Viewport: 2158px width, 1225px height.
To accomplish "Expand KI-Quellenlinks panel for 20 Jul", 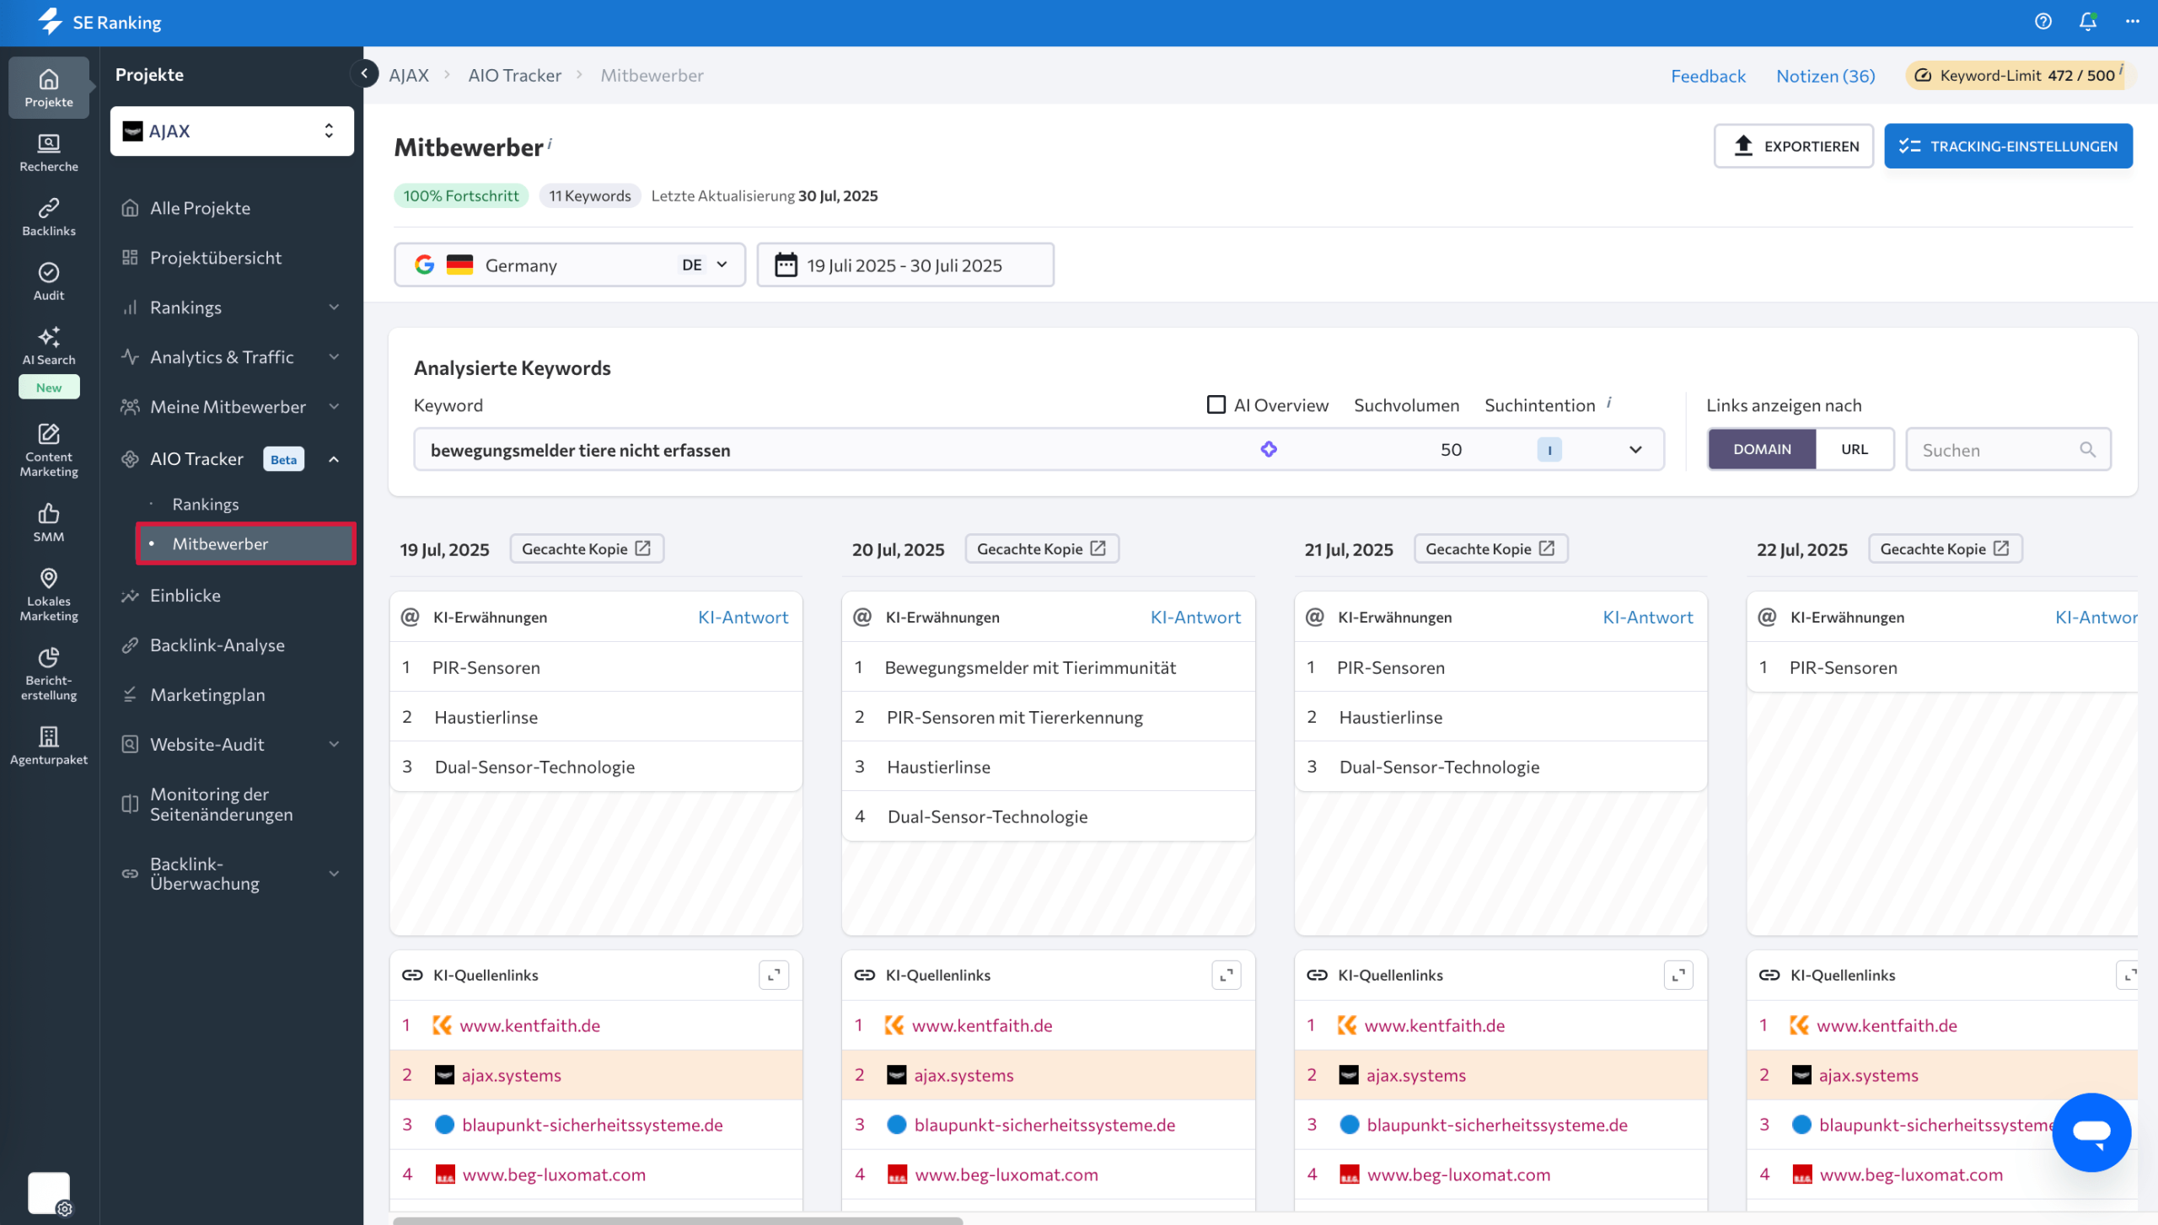I will point(1227,975).
